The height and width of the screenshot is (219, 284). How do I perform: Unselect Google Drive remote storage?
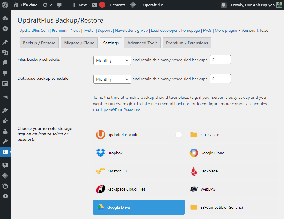(139, 207)
